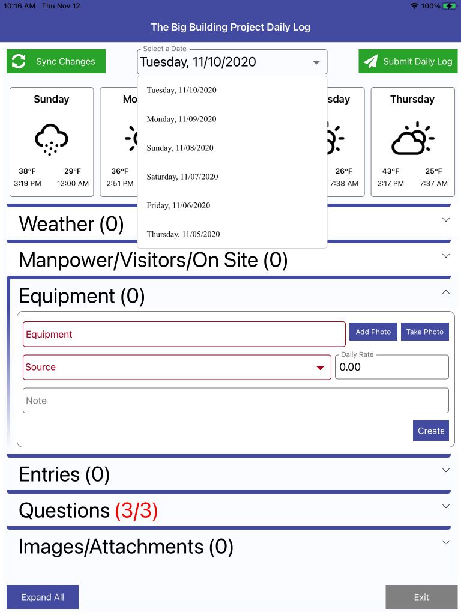The width and height of the screenshot is (461, 615).
Task: Expand Manpower/Visitors/On Site chevron
Action: point(446,256)
